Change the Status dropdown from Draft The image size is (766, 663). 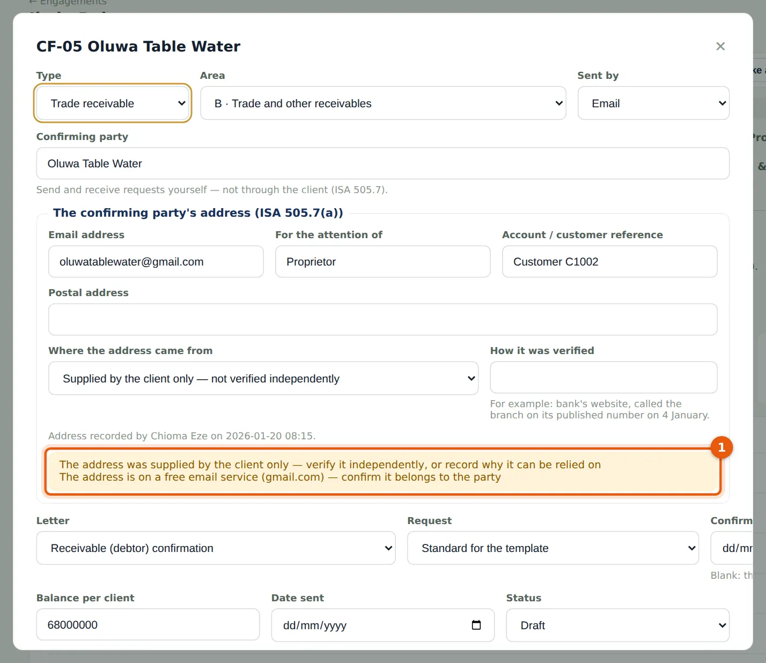(x=618, y=625)
